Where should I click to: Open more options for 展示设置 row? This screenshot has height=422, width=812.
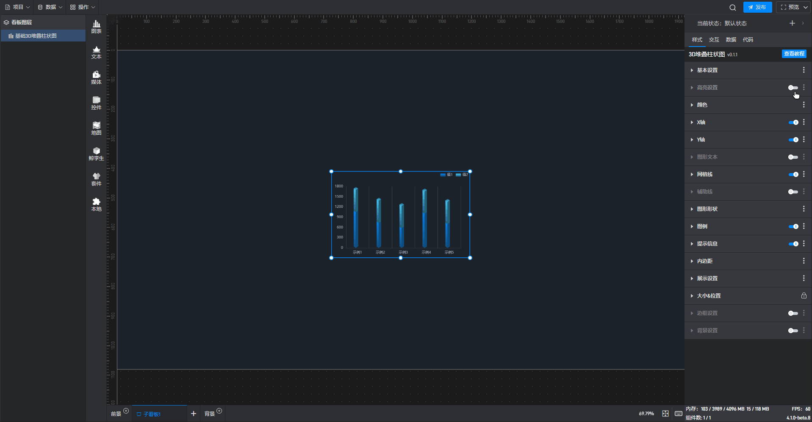(804, 279)
